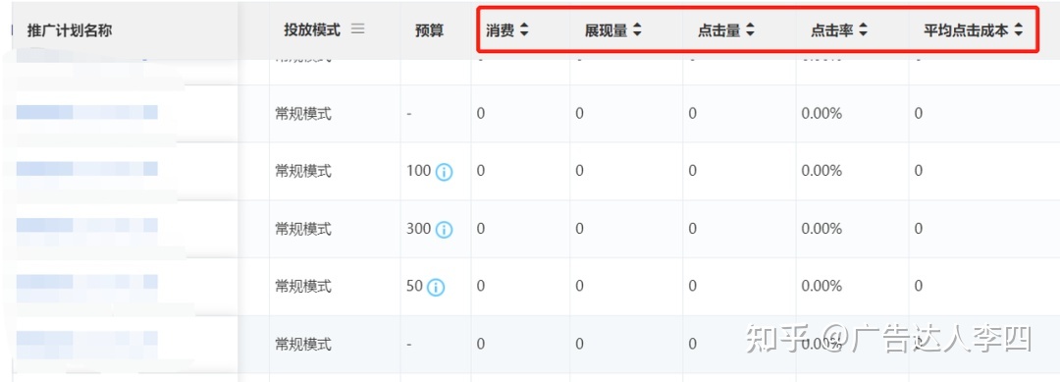Open the info icon next to budget 300
1060x382 pixels.
coord(444,230)
